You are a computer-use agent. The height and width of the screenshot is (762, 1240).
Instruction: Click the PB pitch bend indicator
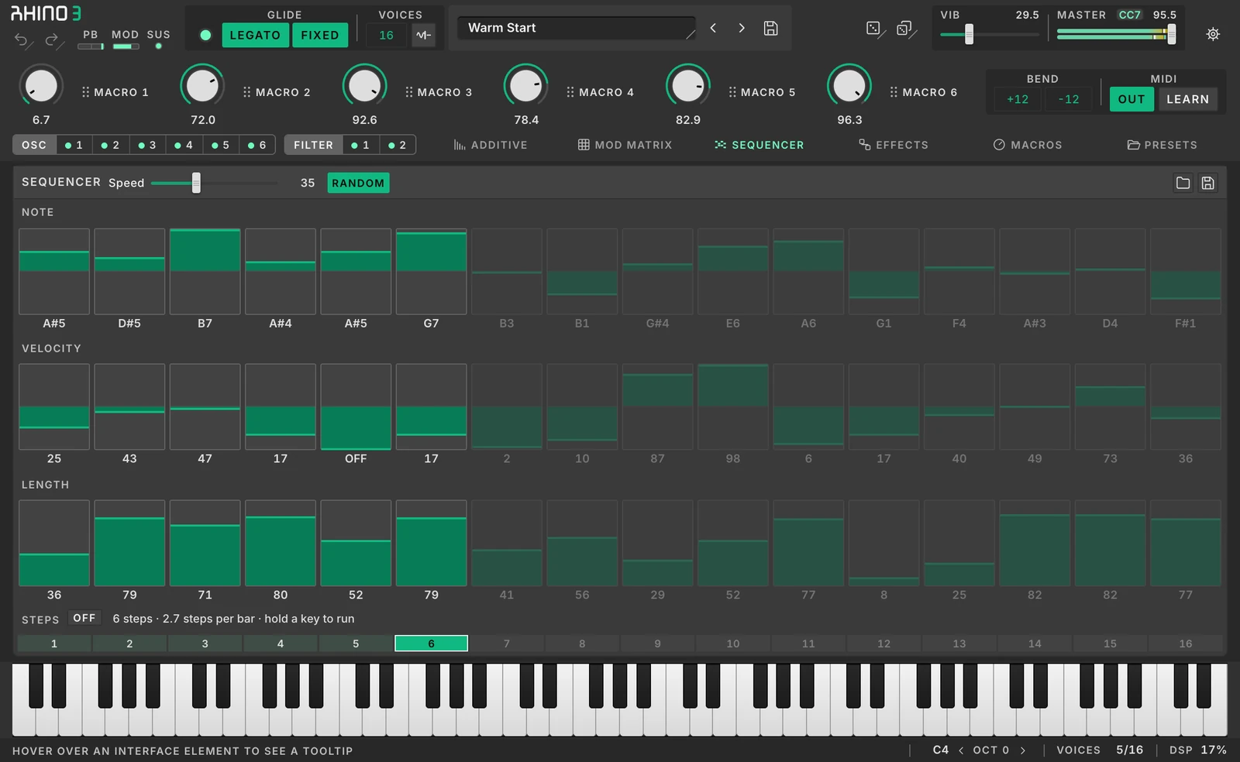91,46
